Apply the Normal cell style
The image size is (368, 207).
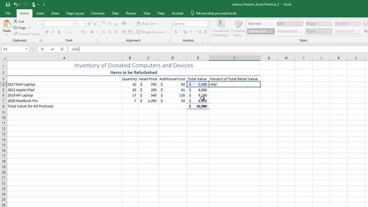(x=260, y=24)
